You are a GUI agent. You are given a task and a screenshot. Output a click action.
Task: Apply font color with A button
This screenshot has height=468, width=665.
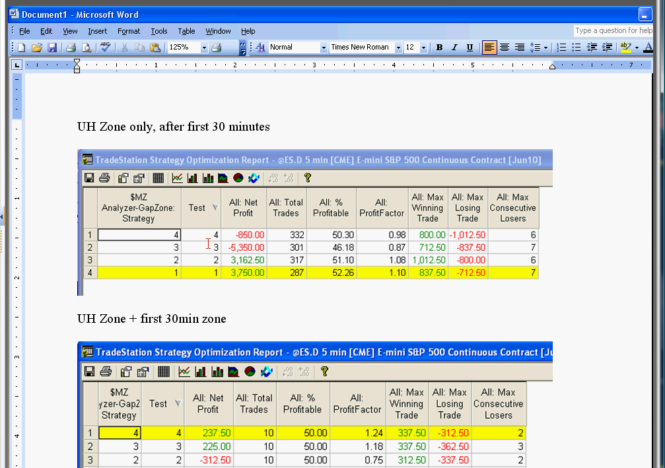[648, 48]
